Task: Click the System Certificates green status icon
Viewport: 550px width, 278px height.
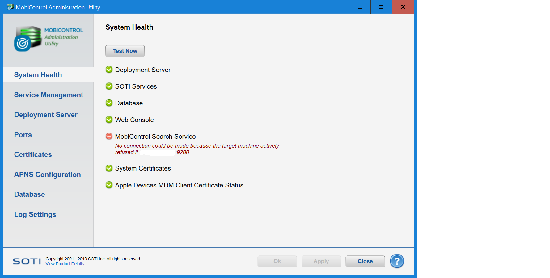Action: pyautogui.click(x=109, y=168)
